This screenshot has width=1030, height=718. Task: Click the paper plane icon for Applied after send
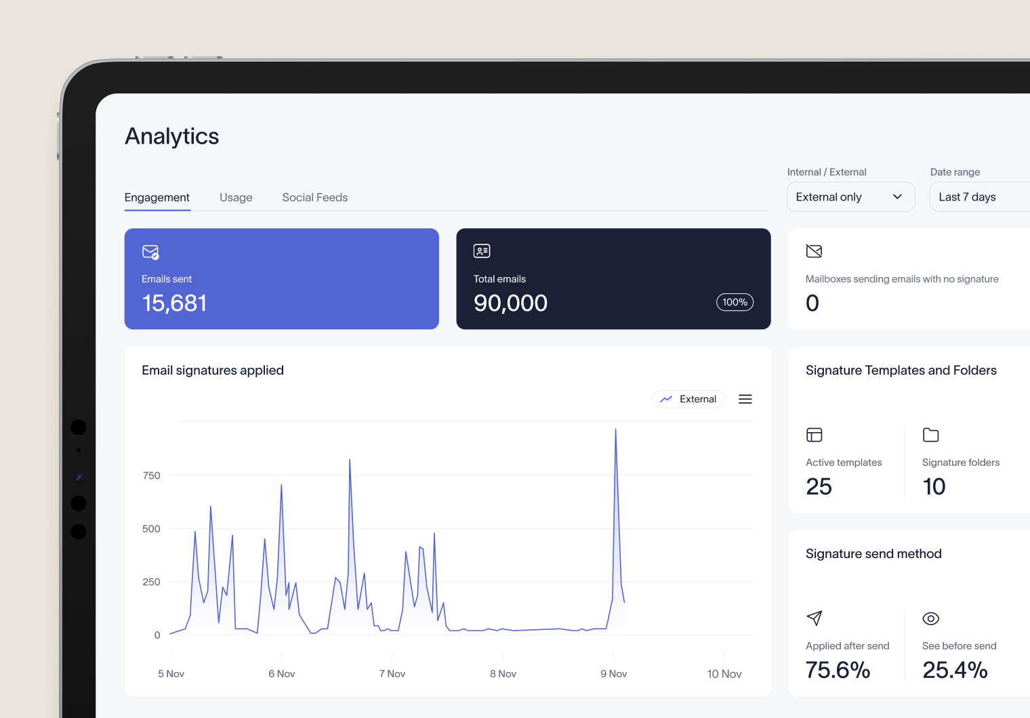click(x=814, y=618)
